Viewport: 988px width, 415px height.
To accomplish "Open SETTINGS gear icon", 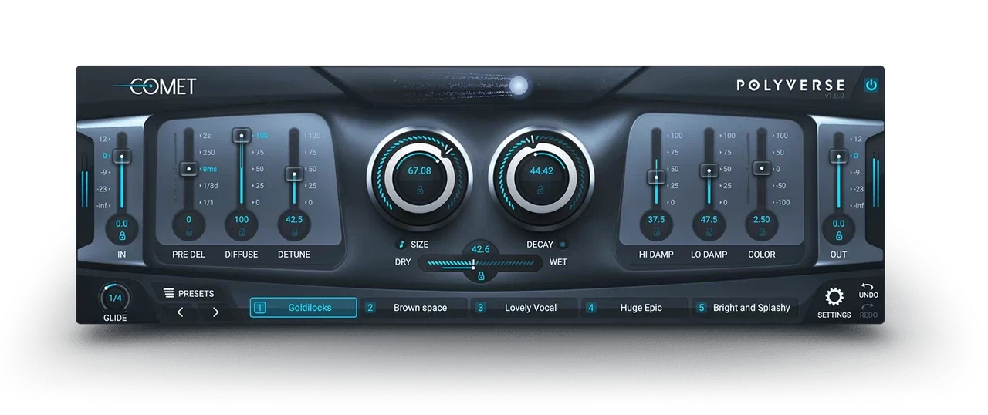I will coord(834,297).
